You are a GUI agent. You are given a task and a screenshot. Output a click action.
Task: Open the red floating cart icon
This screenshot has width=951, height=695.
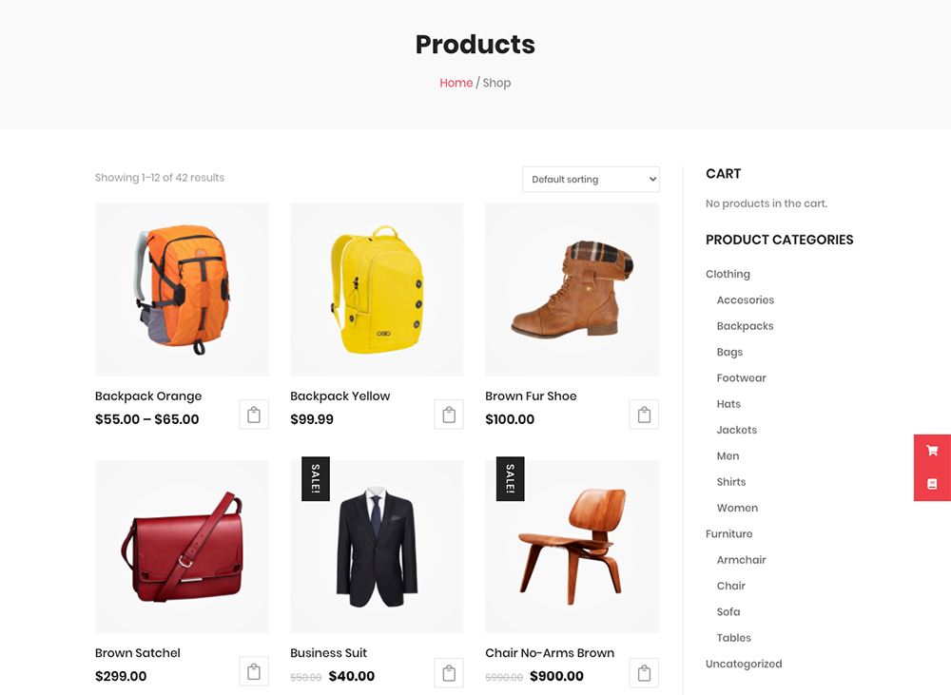(x=932, y=451)
